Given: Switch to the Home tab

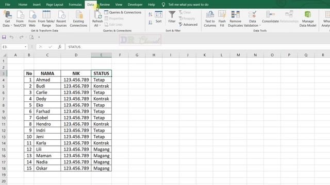Looking at the screenshot, I should pyautogui.click(x=23, y=5).
